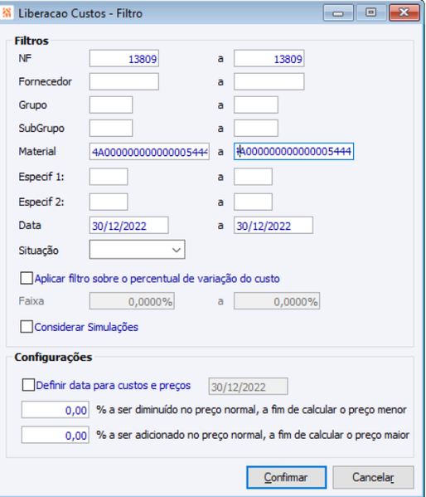Select the Grupo ending field

[x=256, y=105]
